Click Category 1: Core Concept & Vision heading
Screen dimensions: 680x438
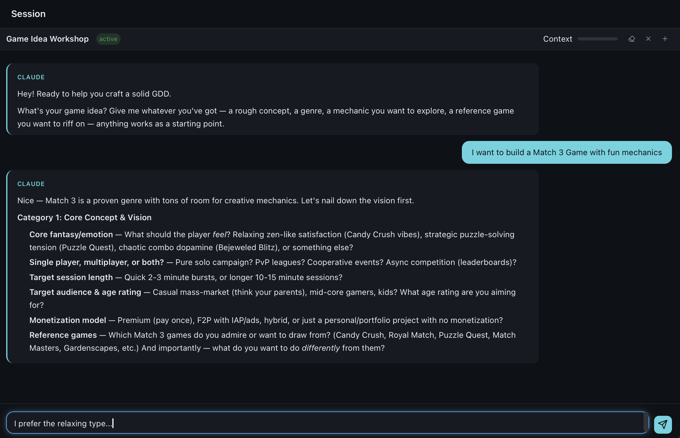pyautogui.click(x=84, y=217)
